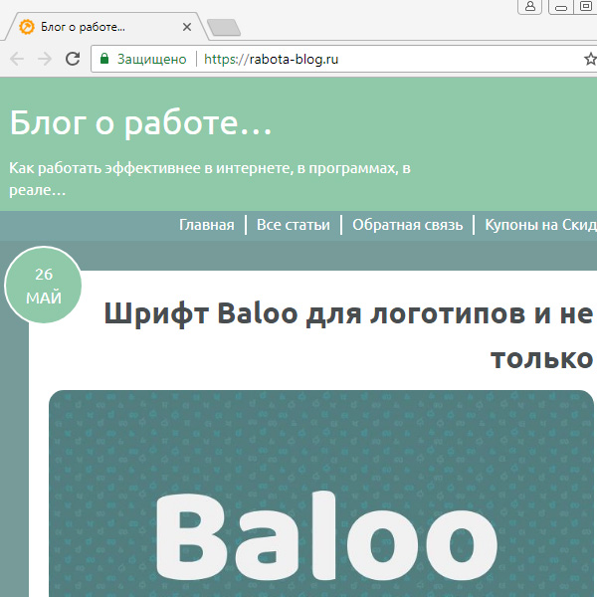Open a new tab button
Viewport: 597px width, 597px height.
click(x=224, y=28)
